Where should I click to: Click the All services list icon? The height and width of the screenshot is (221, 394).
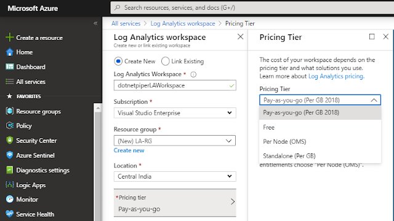[10, 82]
